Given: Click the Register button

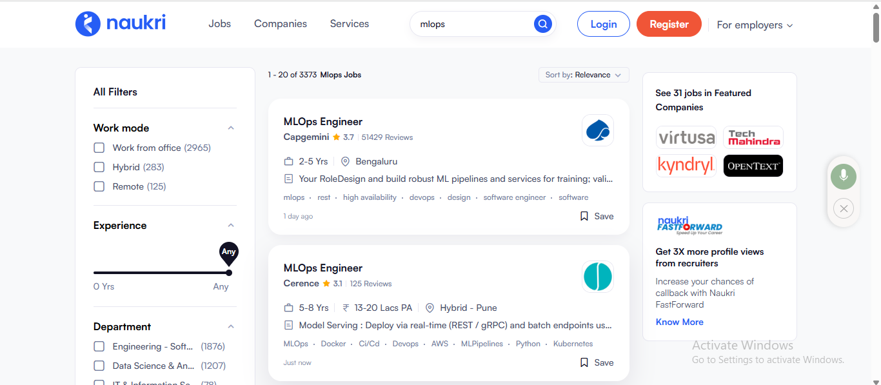Looking at the screenshot, I should point(669,25).
